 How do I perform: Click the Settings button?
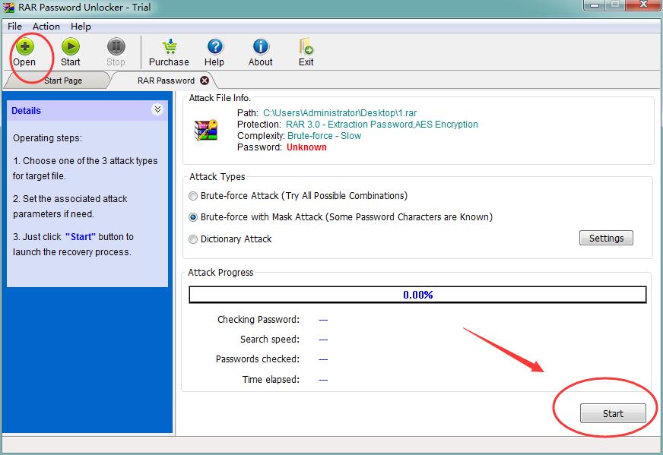pos(606,239)
